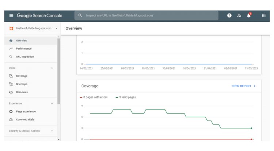Open Core web vitals report
Viewport: 274px width, 151px height.
click(31, 119)
